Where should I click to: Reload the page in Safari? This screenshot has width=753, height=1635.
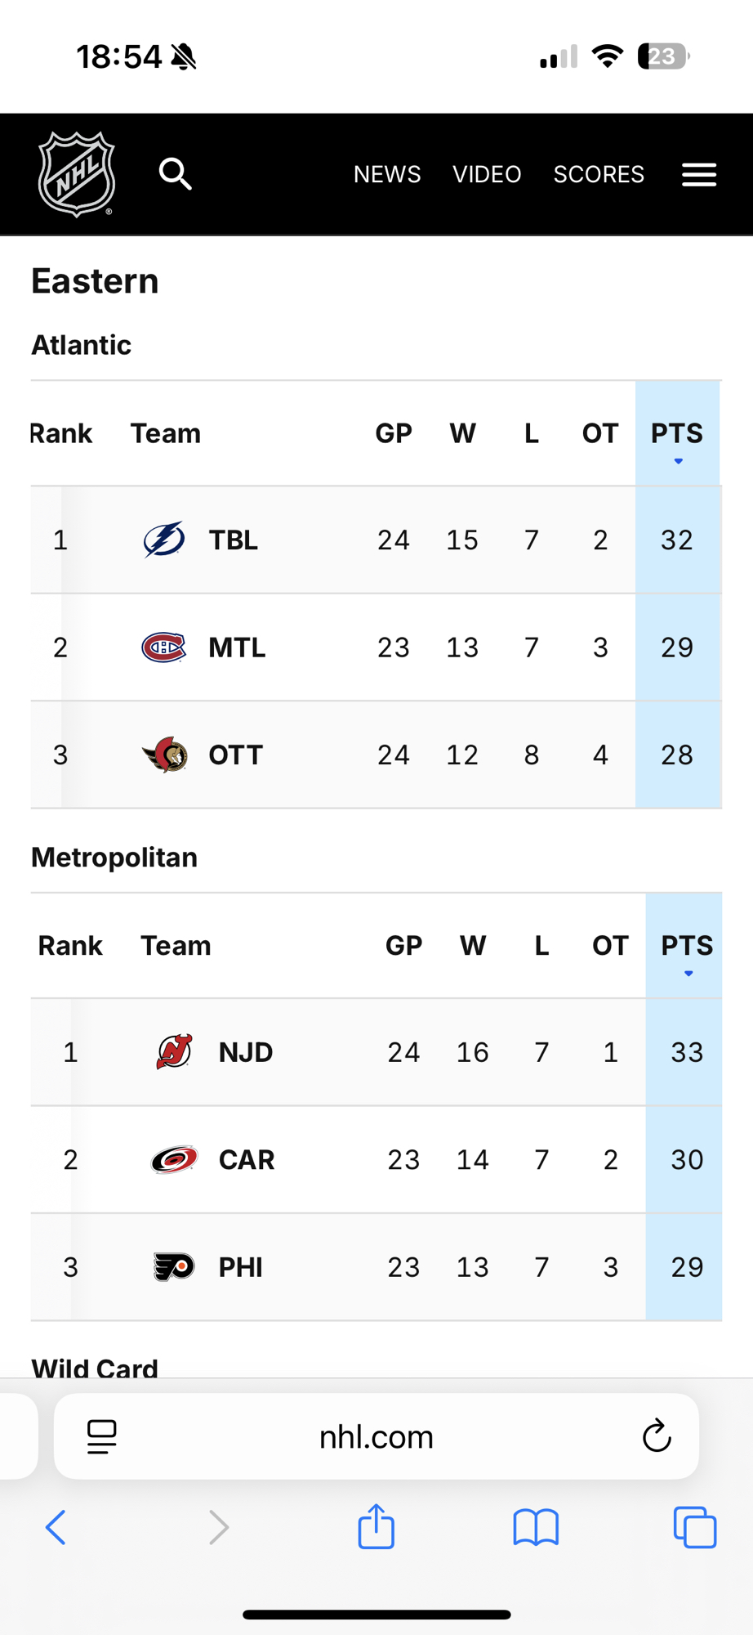tap(657, 1436)
